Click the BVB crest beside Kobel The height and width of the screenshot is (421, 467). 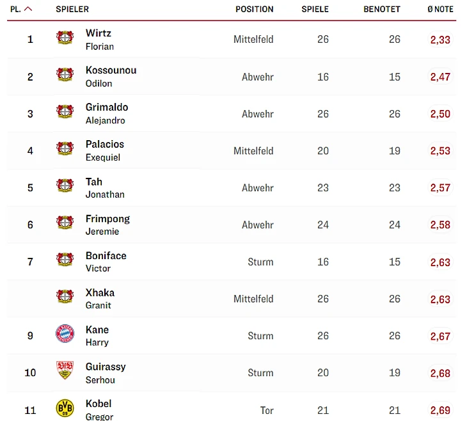(x=65, y=408)
